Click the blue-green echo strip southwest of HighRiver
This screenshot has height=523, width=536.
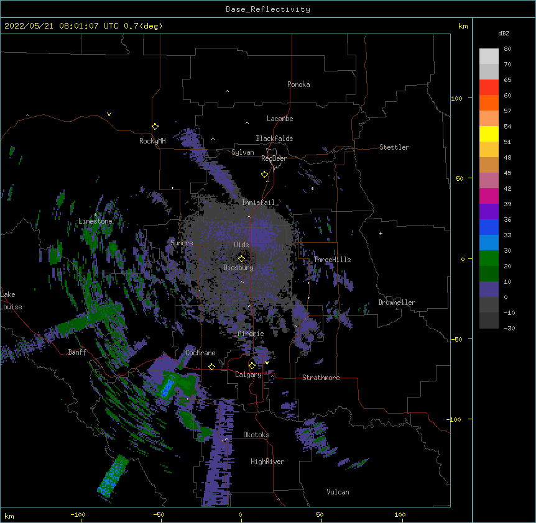(x=113, y=476)
